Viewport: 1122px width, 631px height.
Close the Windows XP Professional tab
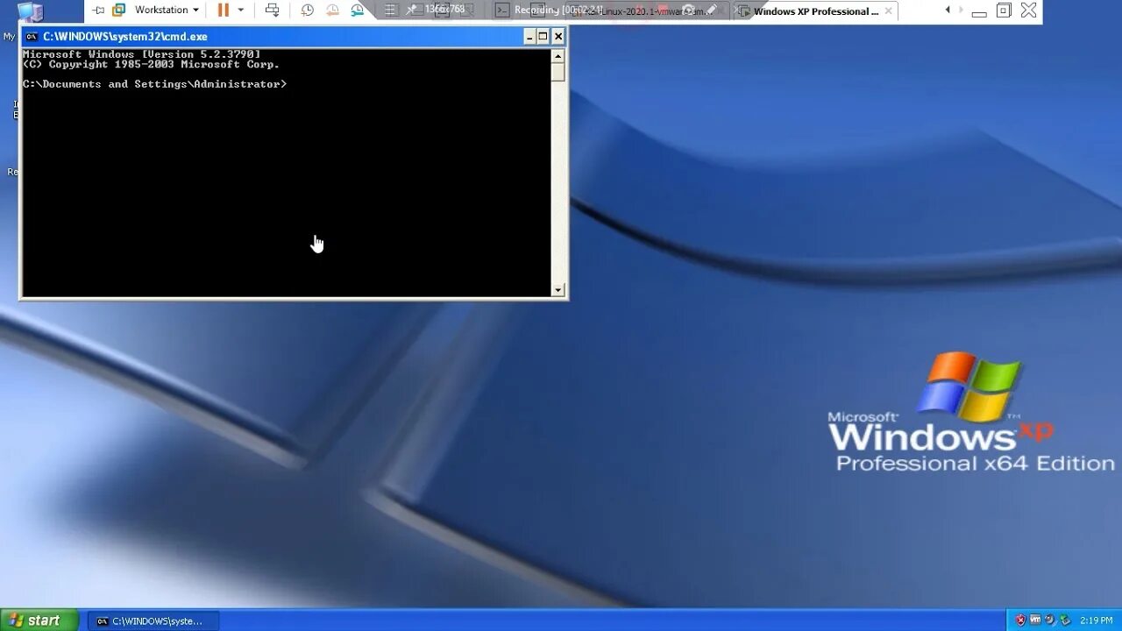(x=889, y=11)
